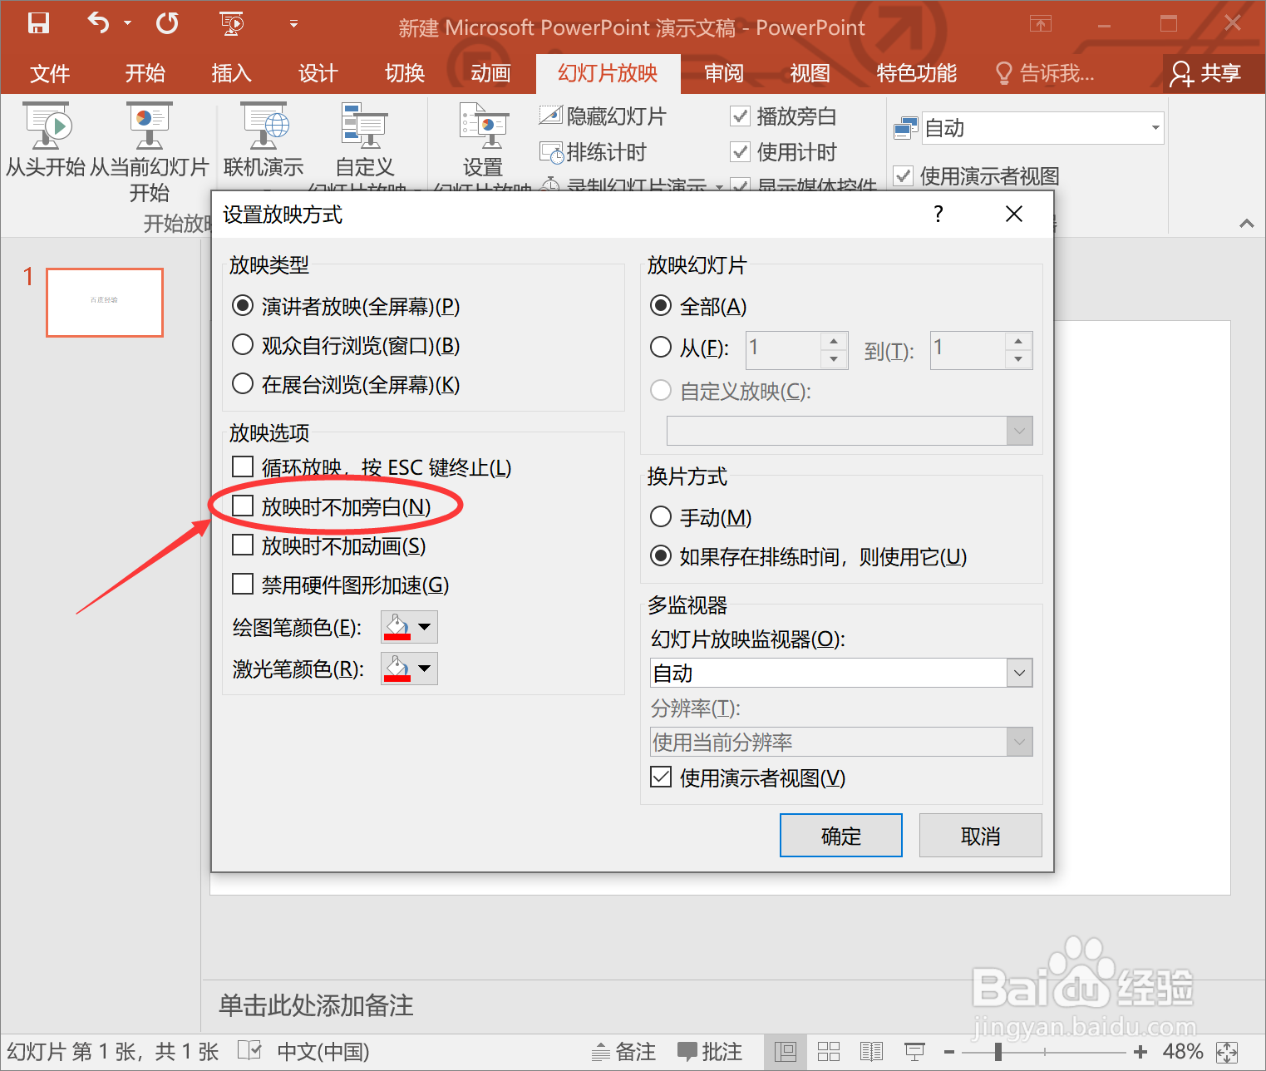Check 放映时不加旁白 option
The width and height of the screenshot is (1266, 1071).
point(242,506)
